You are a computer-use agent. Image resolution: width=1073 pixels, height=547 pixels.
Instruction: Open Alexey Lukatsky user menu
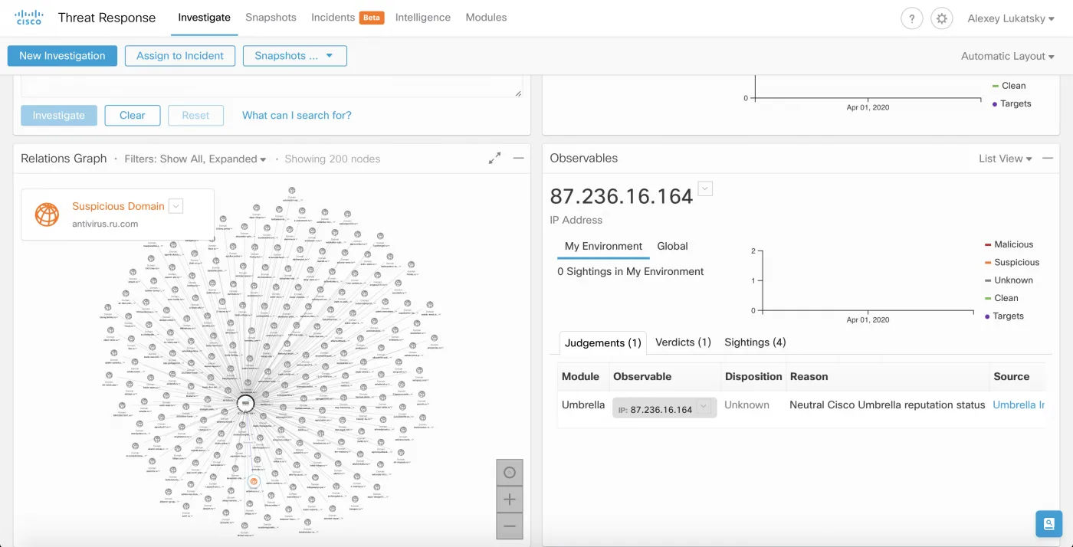tap(1012, 18)
